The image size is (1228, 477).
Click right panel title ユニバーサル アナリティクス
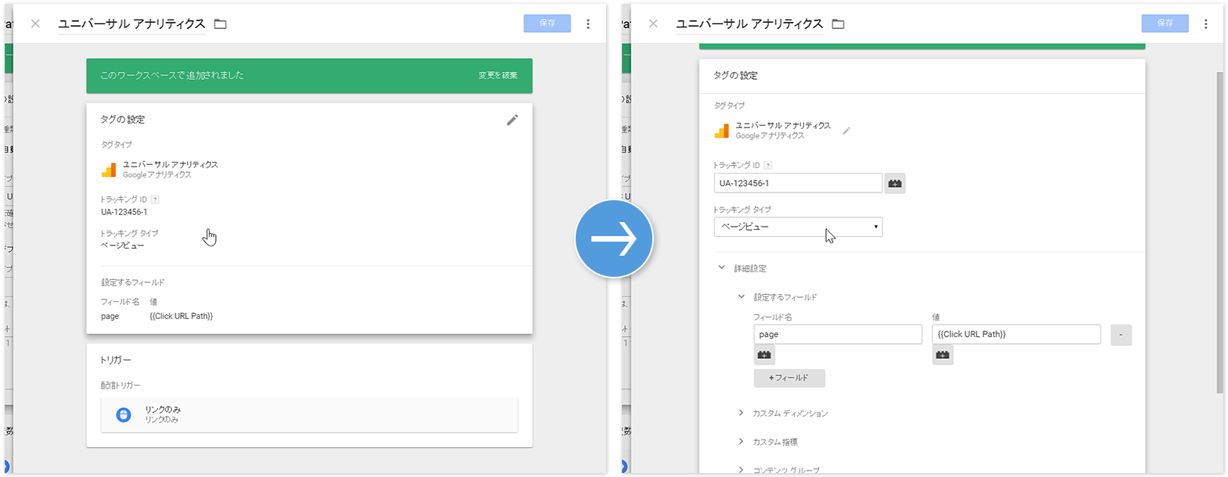(x=750, y=24)
